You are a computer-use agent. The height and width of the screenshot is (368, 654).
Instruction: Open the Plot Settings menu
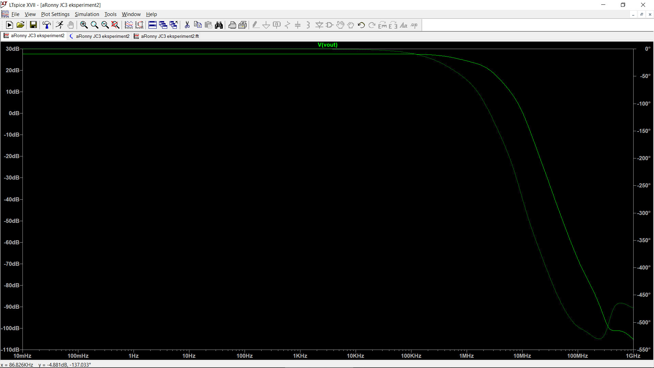pos(55,14)
